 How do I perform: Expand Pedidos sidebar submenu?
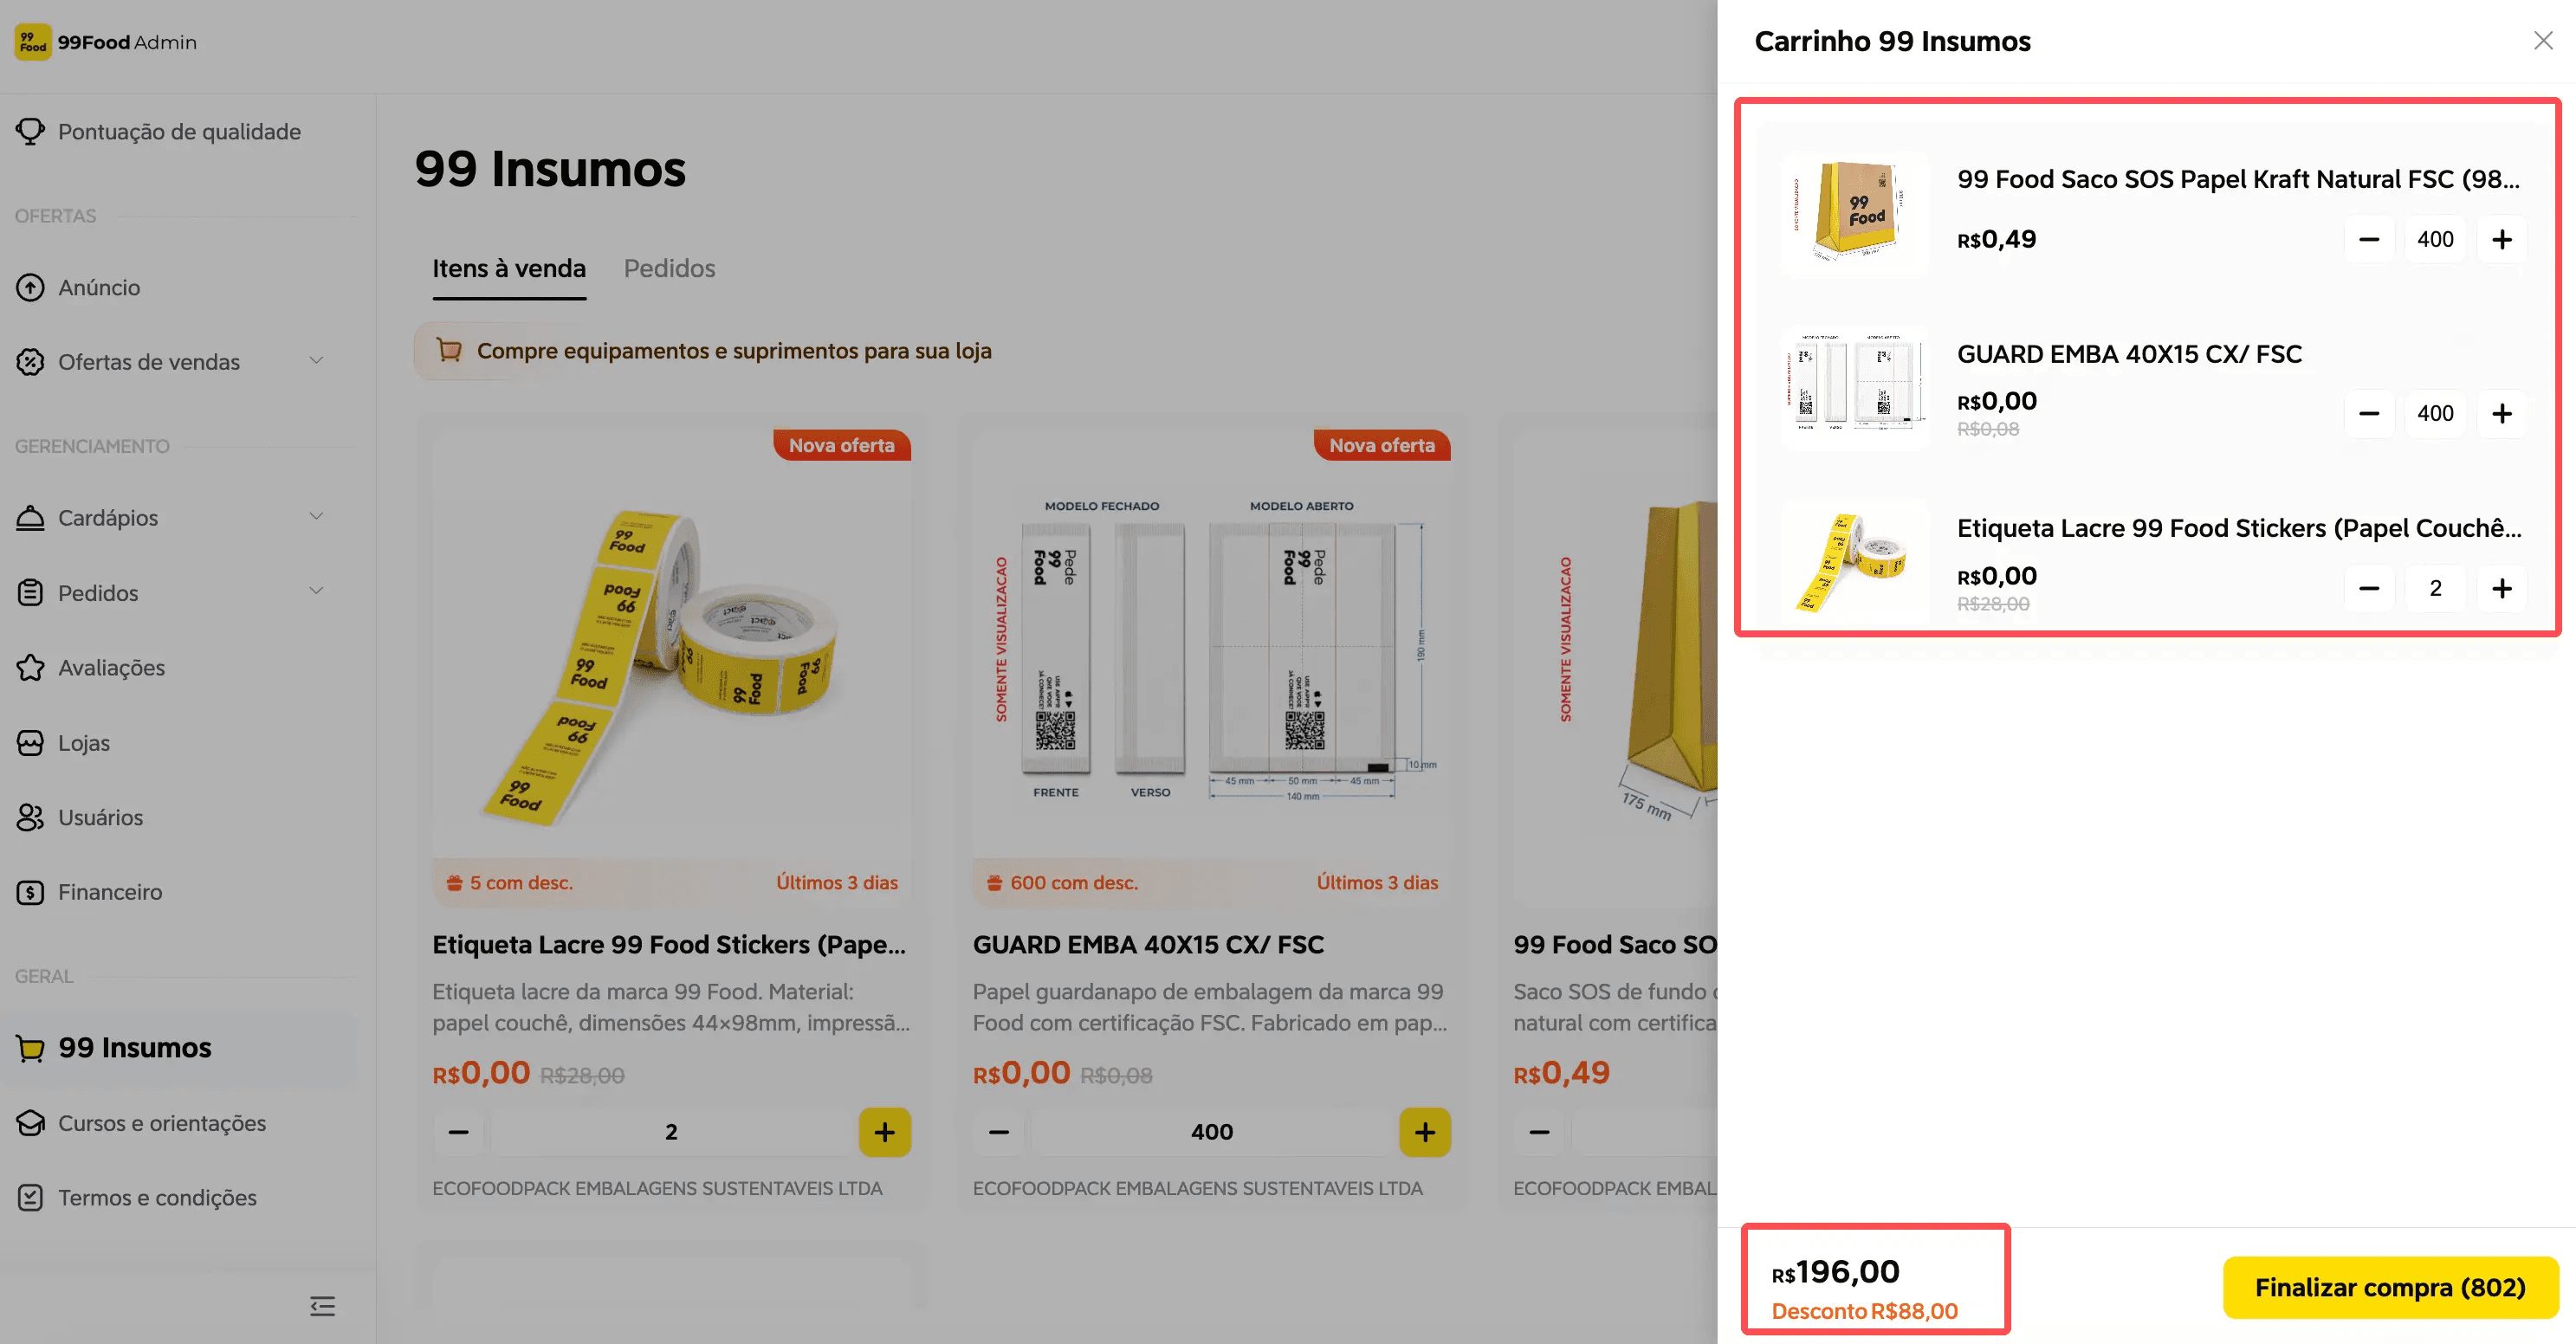point(316,591)
